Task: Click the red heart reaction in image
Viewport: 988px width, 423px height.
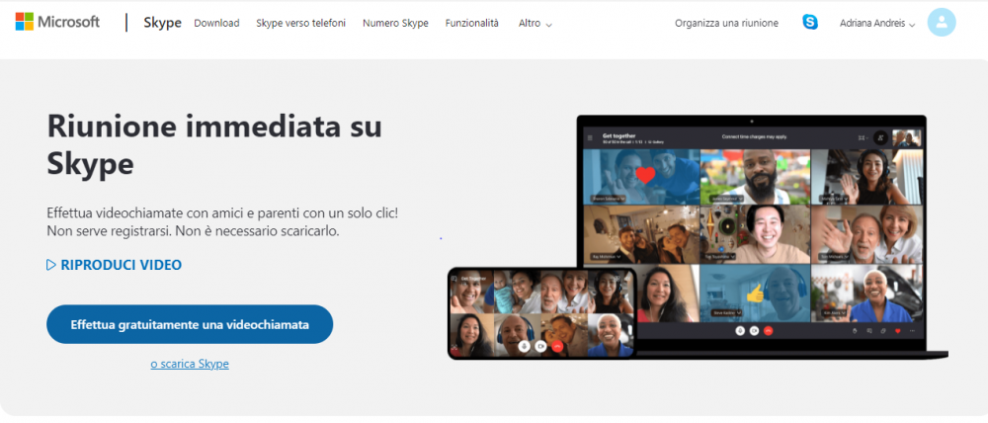Action: click(645, 175)
